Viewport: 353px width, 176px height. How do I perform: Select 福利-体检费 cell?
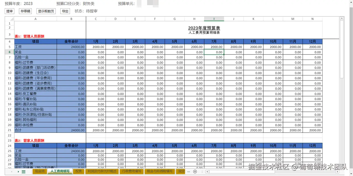coord(36,125)
